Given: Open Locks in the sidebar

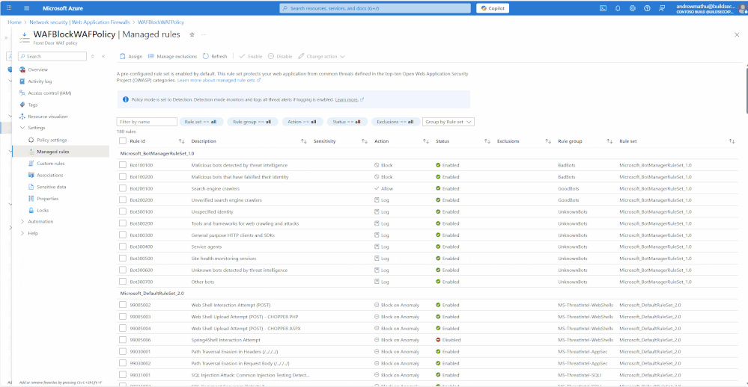Looking at the screenshot, I should (43, 211).
